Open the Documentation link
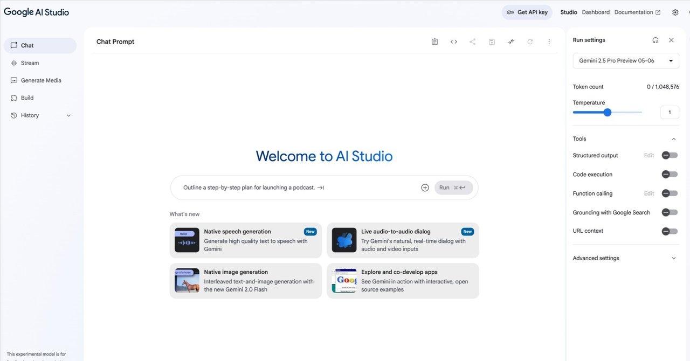690x361 pixels. tap(637, 12)
